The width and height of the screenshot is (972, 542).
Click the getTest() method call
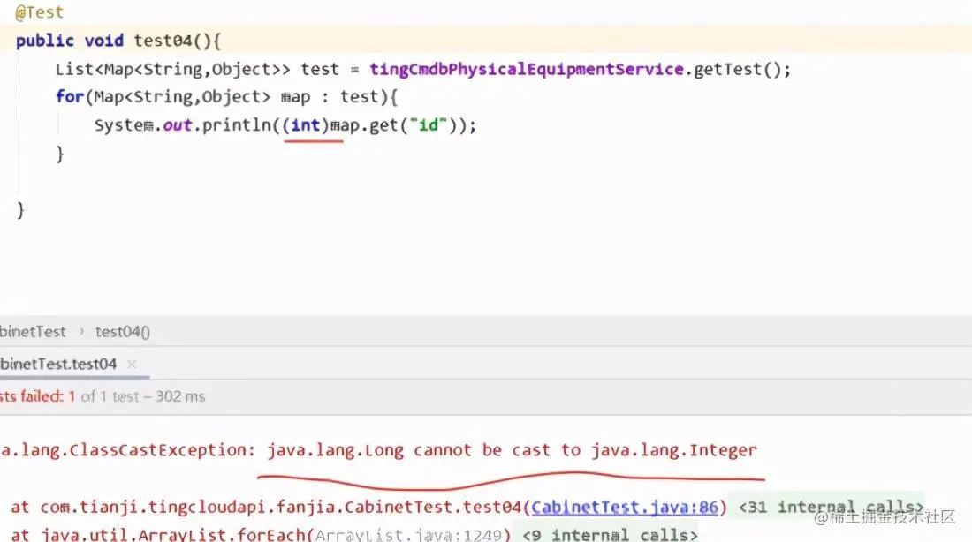[x=740, y=69]
